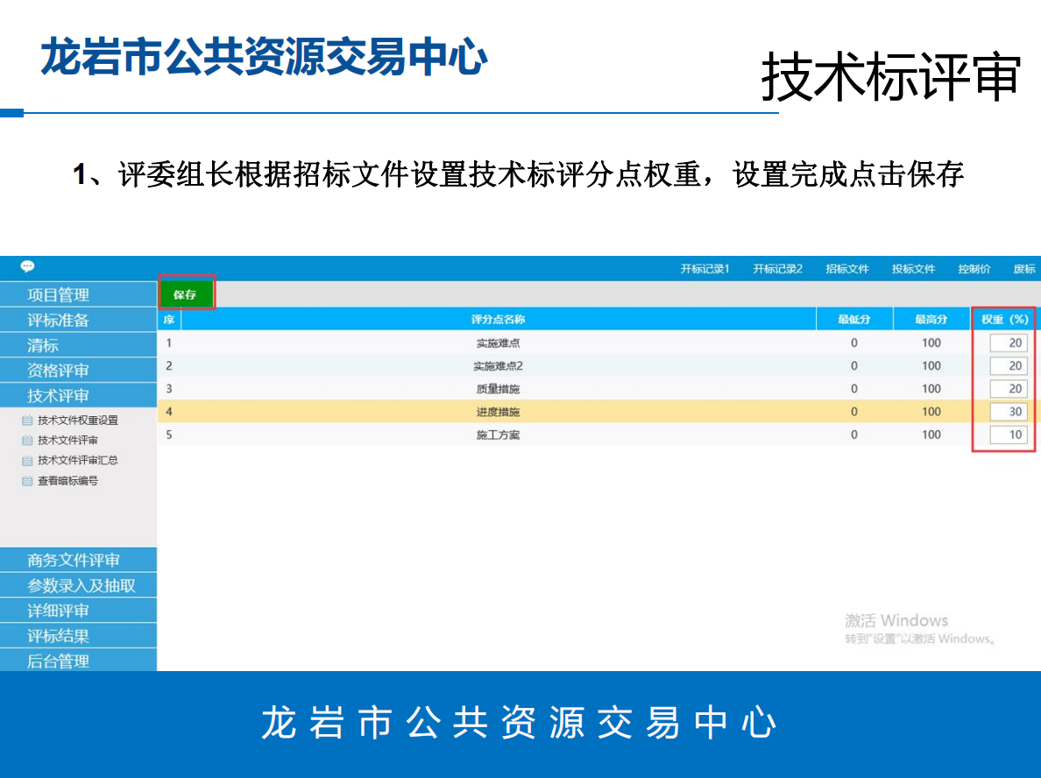
Task: Expand the 评标准备 sidebar section
Action: (x=78, y=319)
